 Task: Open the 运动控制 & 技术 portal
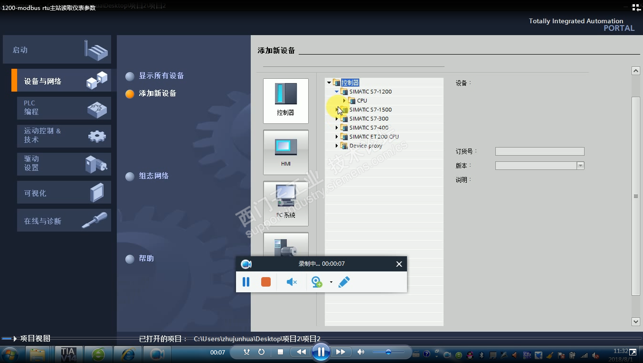click(x=64, y=136)
